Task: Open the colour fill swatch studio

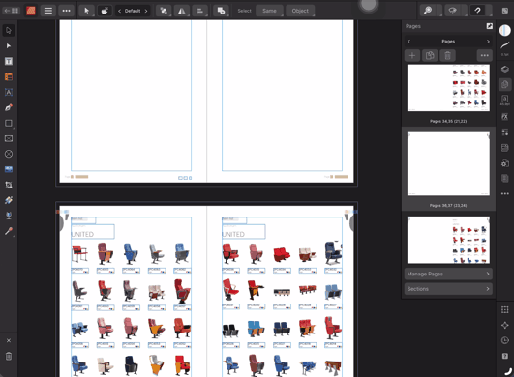Action: pyautogui.click(x=505, y=30)
